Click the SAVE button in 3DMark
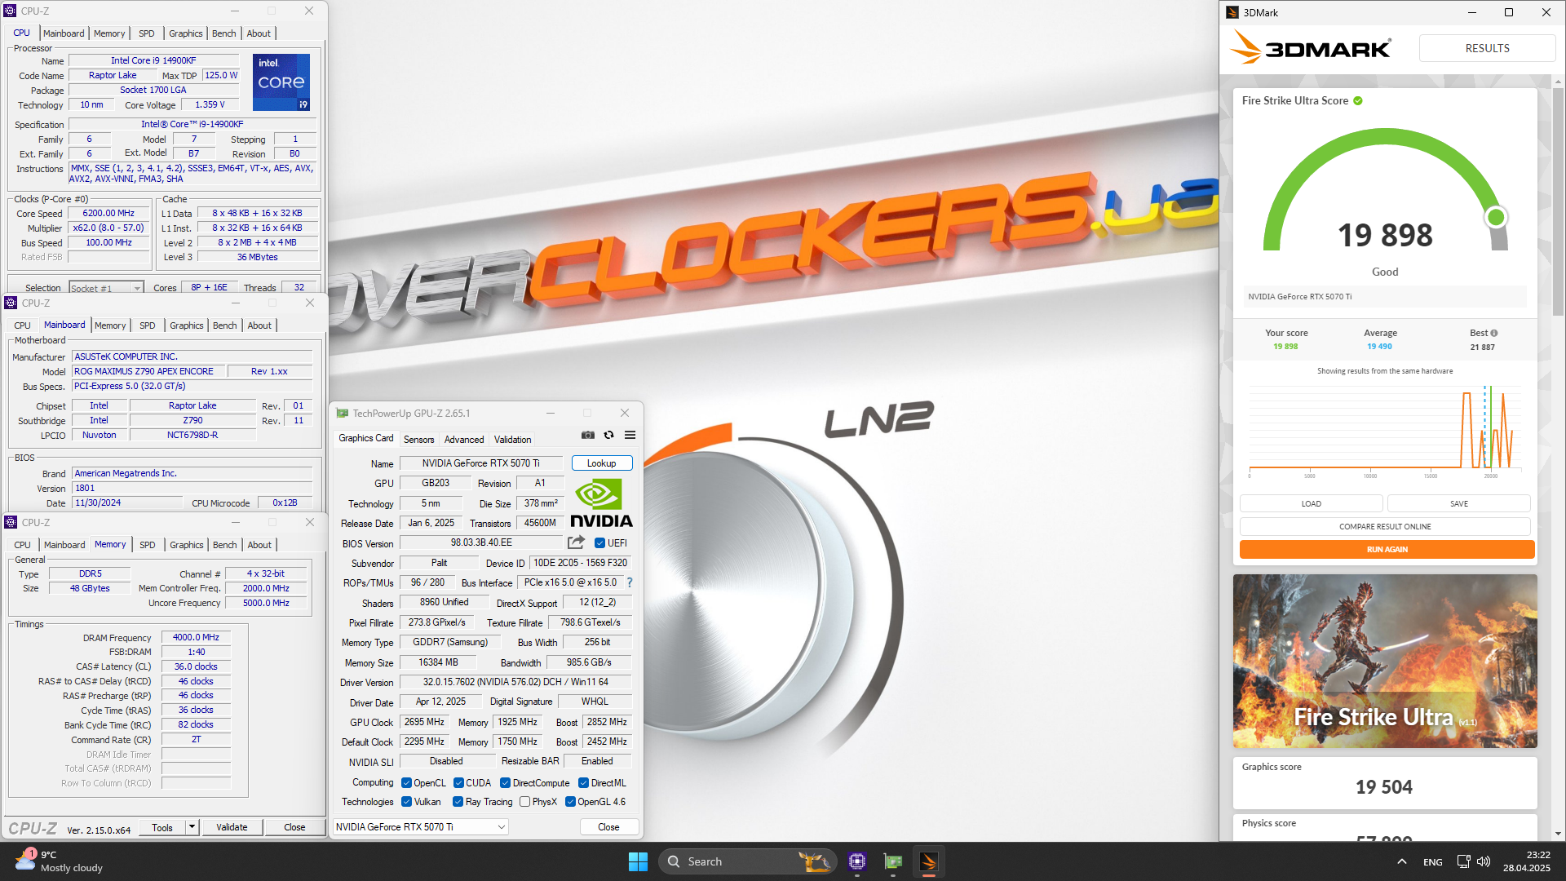This screenshot has width=1566, height=881. (x=1459, y=504)
